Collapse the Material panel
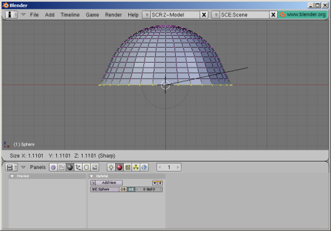The height and width of the screenshot is (231, 331). [91, 176]
